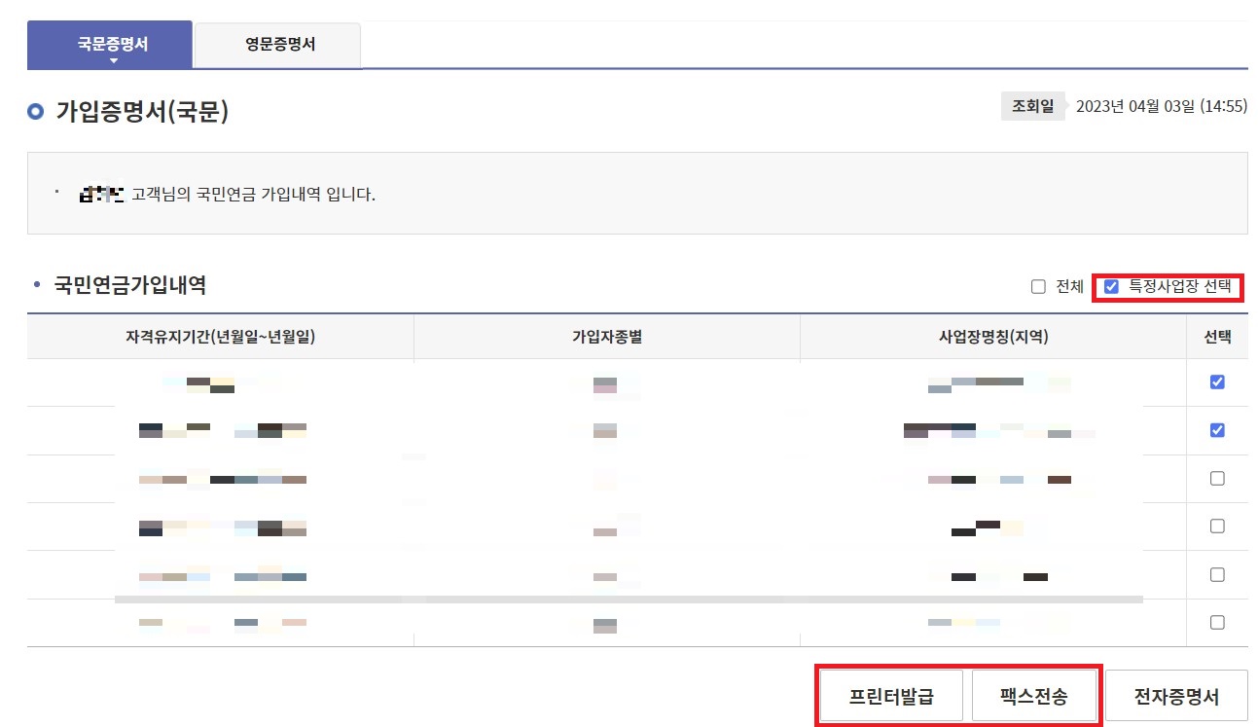
Task: Click the 조회일 label badge
Action: pyautogui.click(x=1033, y=104)
